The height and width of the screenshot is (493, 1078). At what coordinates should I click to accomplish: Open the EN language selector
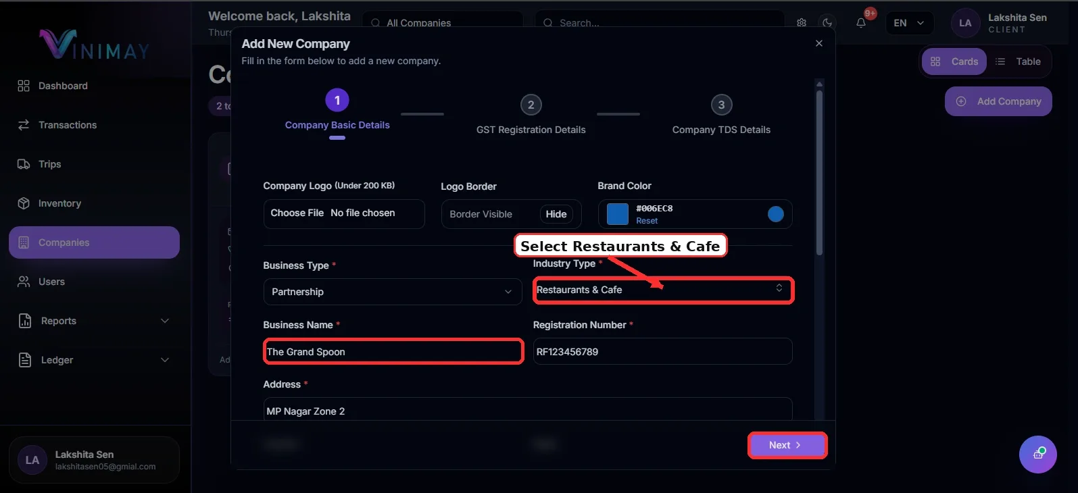[x=910, y=23]
